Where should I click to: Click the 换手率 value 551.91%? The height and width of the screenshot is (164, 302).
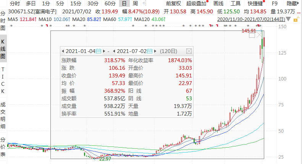115,114
